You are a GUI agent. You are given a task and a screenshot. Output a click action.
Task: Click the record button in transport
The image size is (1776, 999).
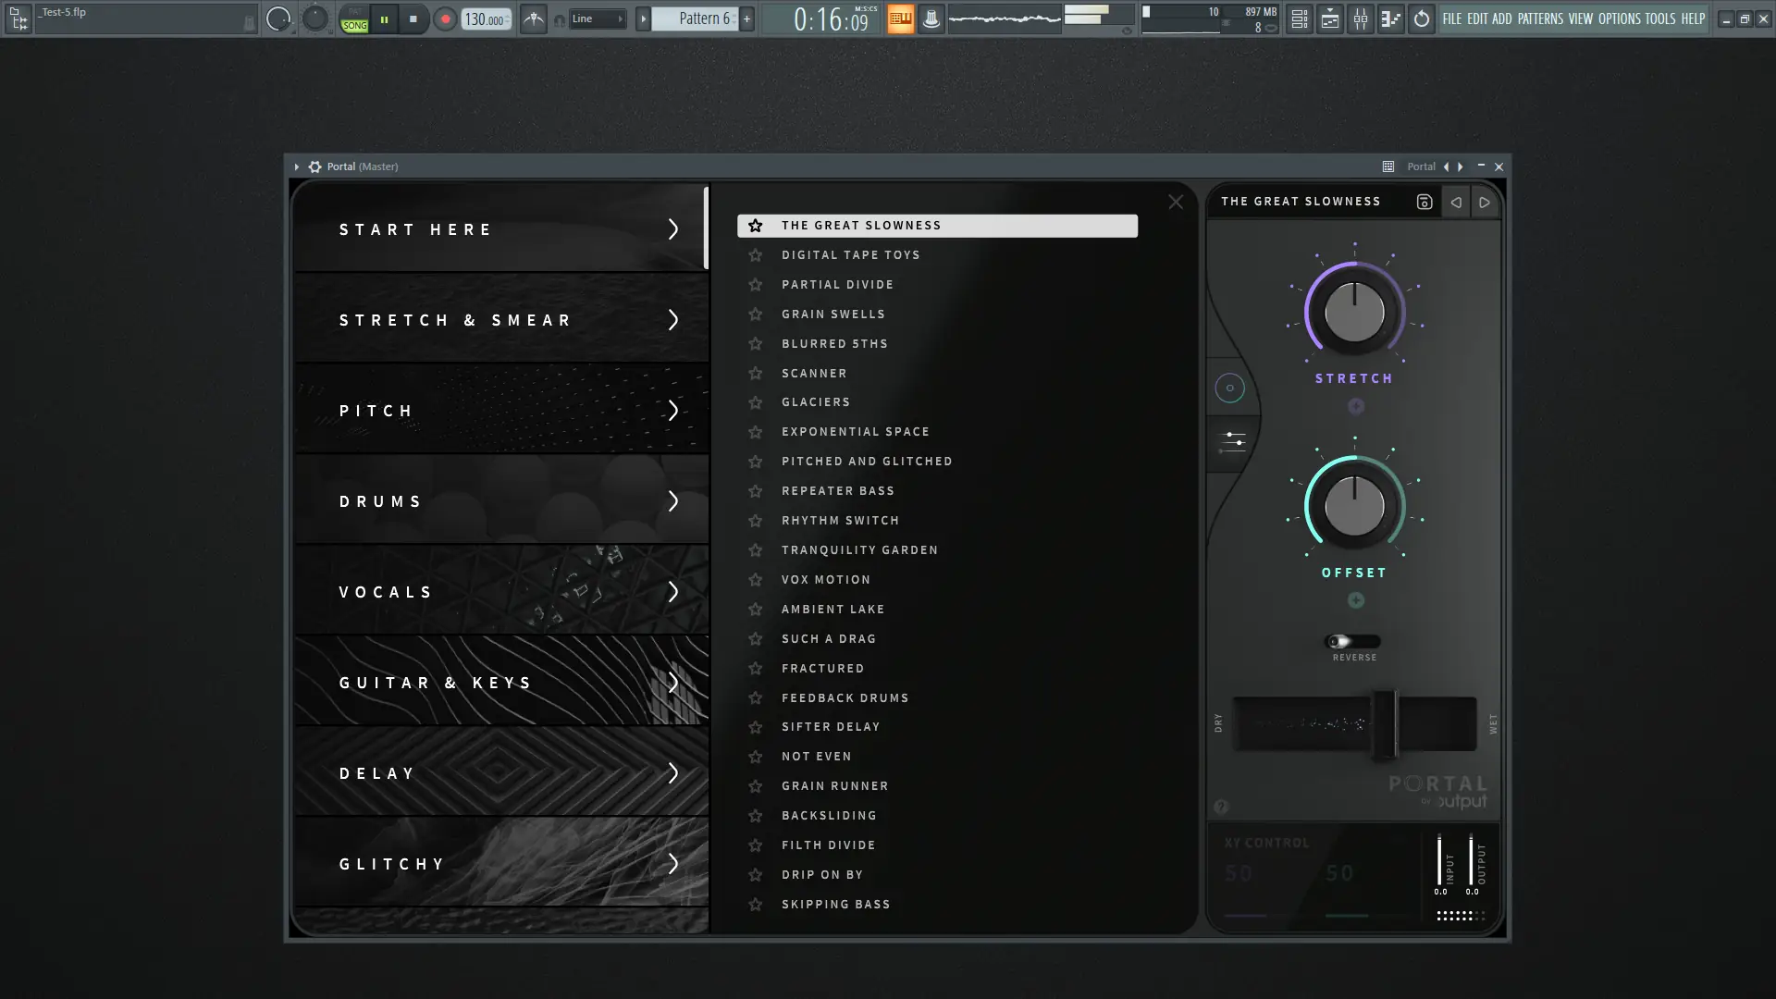click(x=445, y=18)
